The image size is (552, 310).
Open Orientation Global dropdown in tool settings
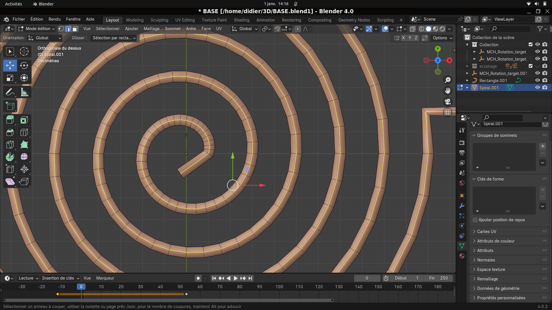click(44, 38)
